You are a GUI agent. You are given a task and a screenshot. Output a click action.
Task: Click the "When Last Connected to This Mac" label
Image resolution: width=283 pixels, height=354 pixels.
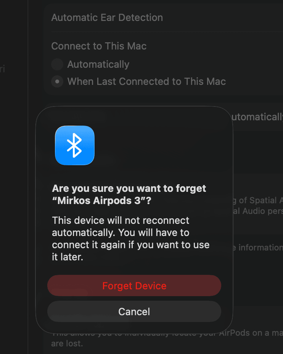tap(146, 81)
